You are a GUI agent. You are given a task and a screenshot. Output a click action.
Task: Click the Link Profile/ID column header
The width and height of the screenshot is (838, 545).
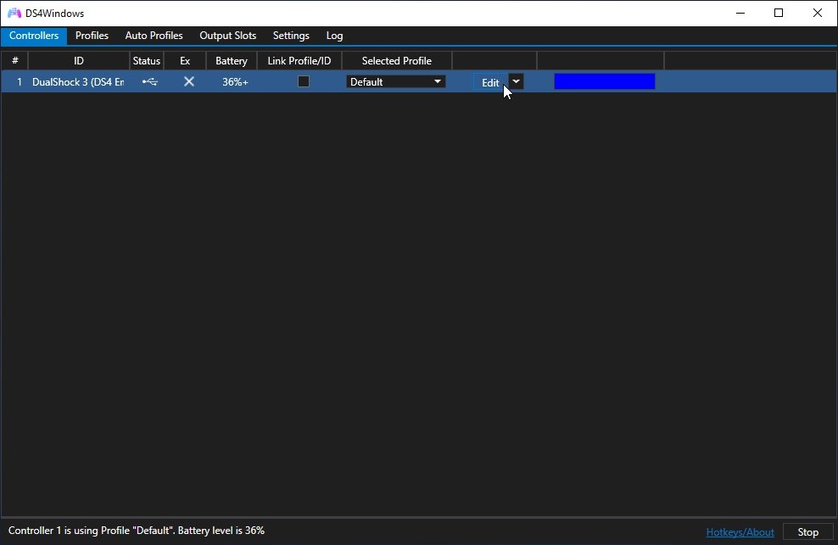(x=299, y=61)
